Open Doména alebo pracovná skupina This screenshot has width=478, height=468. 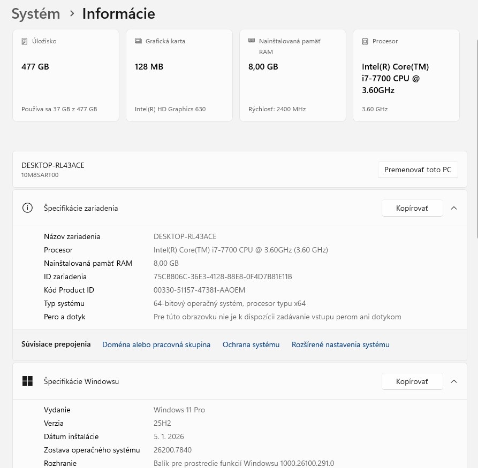tap(156, 344)
